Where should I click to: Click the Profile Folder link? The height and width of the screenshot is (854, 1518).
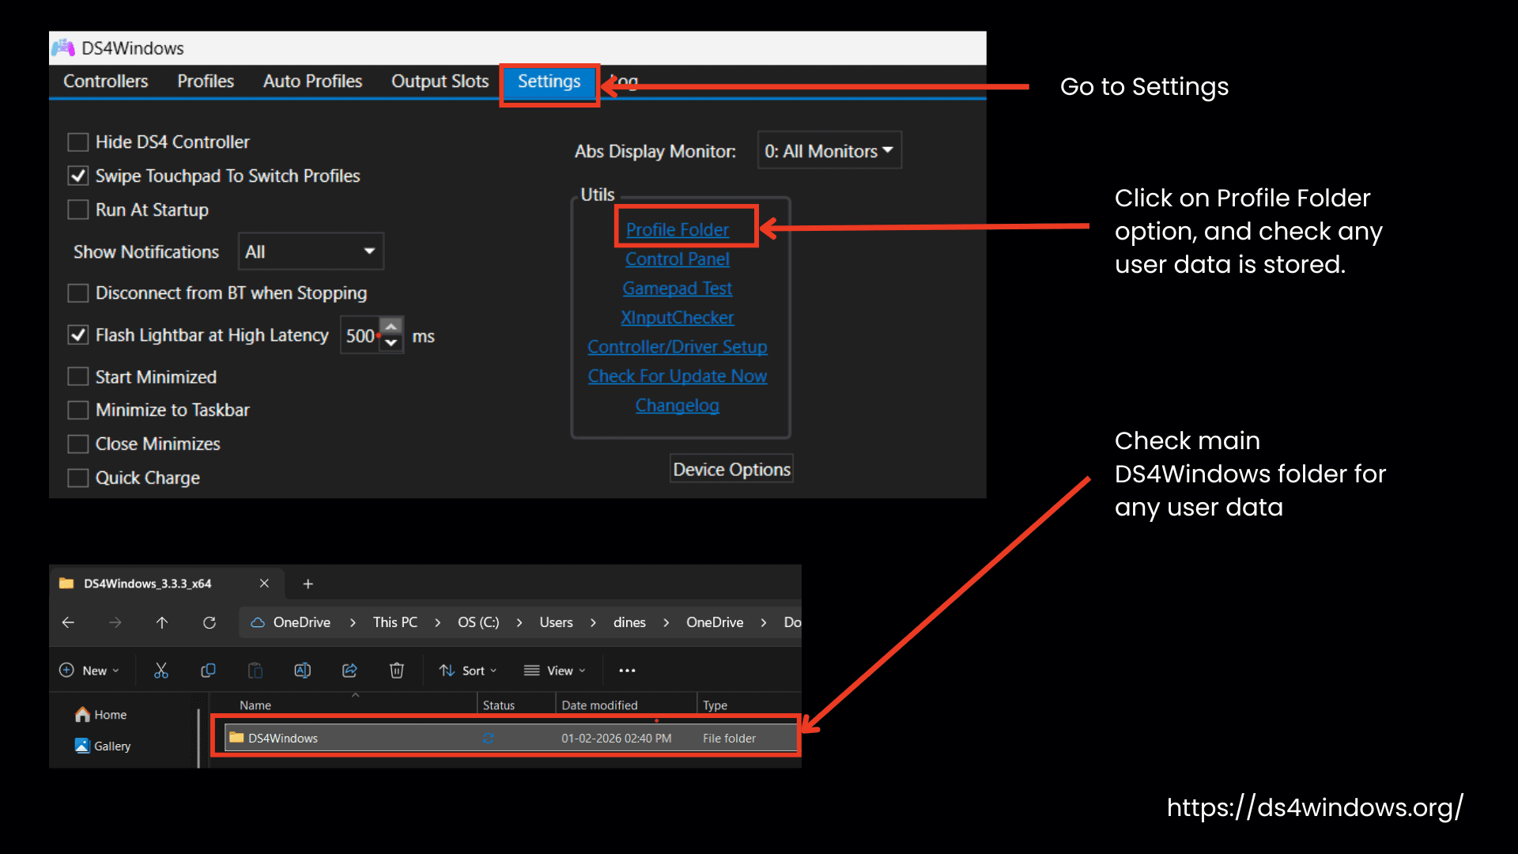(678, 229)
